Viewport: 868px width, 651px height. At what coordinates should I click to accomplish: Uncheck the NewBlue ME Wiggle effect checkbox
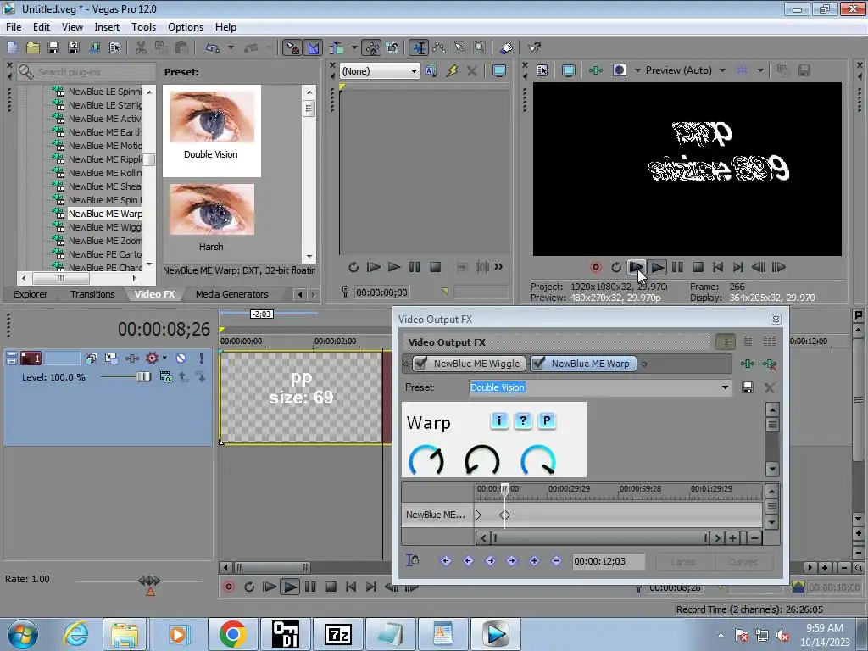[420, 364]
